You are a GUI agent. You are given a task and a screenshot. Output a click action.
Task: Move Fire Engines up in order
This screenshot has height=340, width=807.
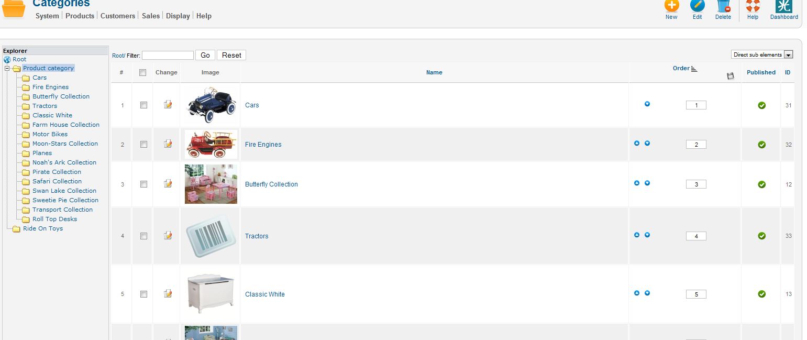tap(637, 143)
